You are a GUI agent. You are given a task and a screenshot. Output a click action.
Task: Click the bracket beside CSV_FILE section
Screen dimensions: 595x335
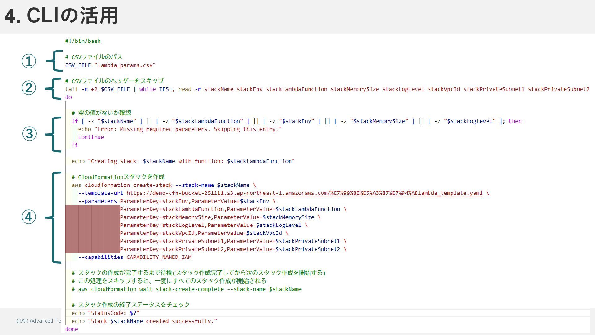click(54, 61)
